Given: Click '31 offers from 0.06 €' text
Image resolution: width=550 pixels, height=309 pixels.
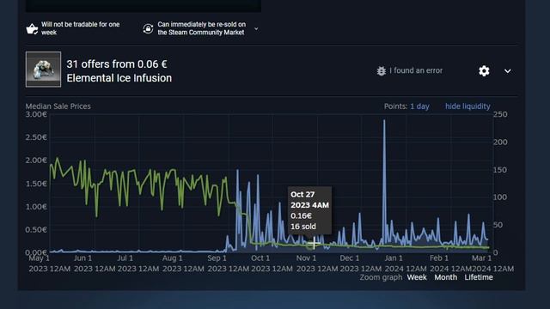Looking at the screenshot, I should pos(117,64).
